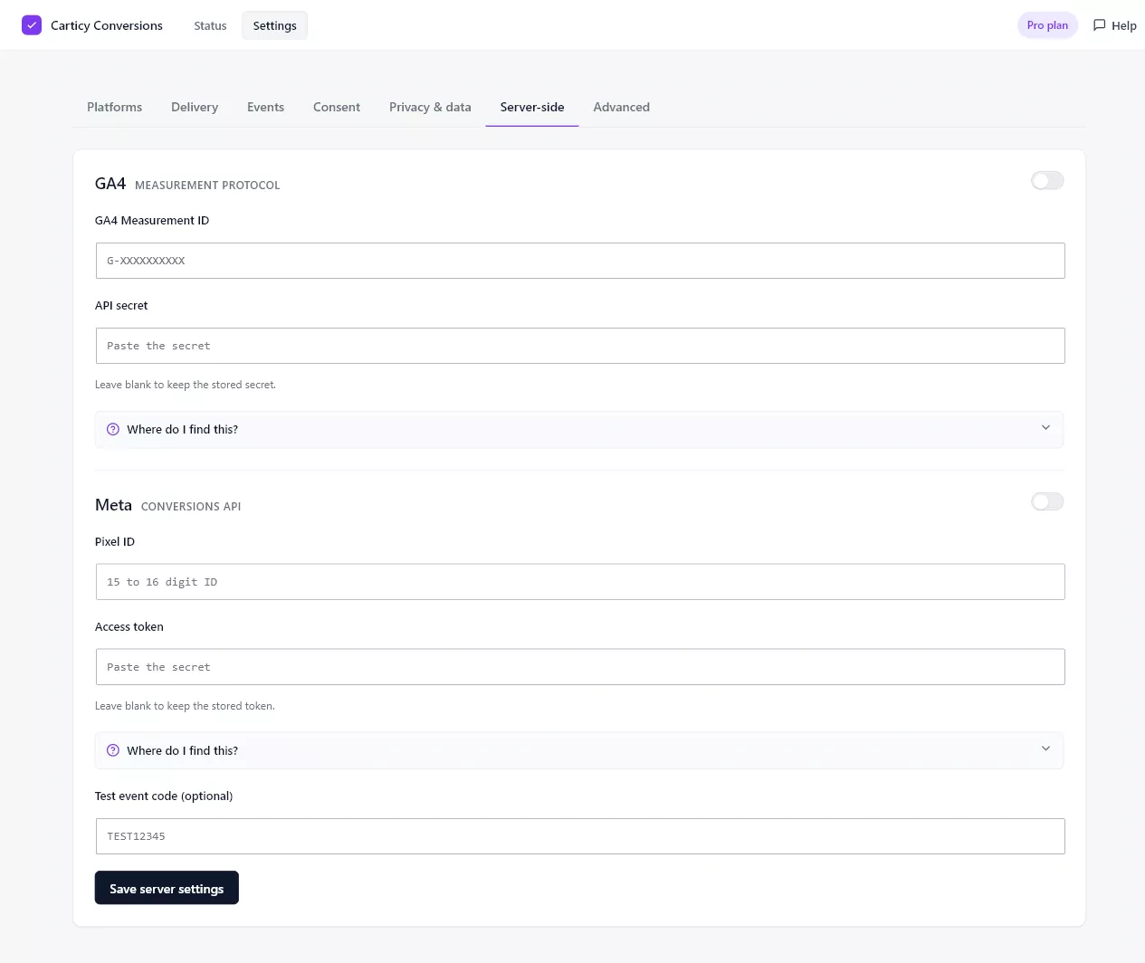This screenshot has height=963, width=1145.
Task: Switch to the Platforms tab
Action: click(114, 107)
